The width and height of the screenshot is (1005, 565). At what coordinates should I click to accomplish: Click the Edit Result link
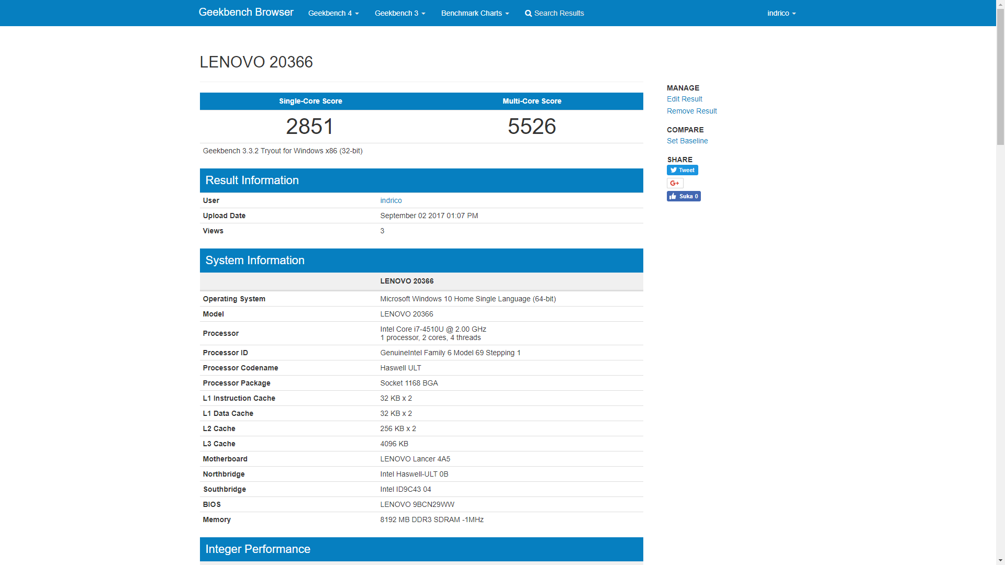pyautogui.click(x=684, y=99)
